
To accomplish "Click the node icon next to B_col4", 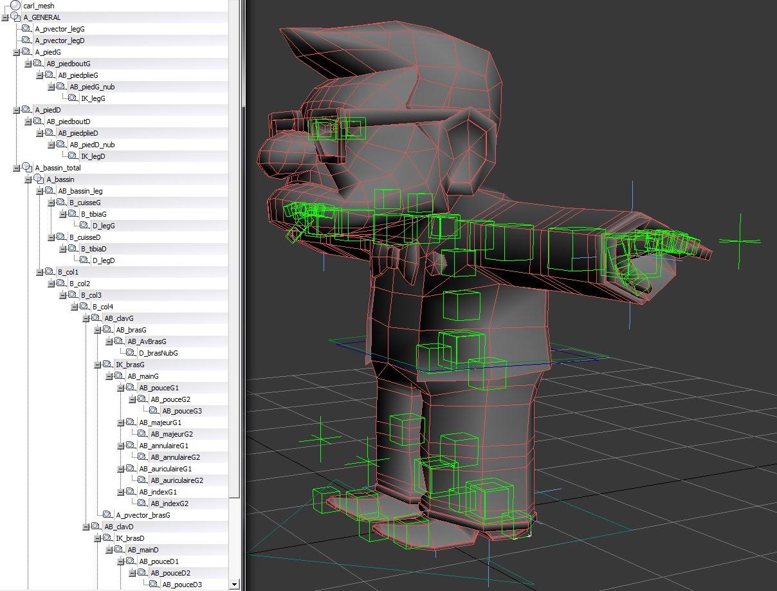I will (84, 307).
